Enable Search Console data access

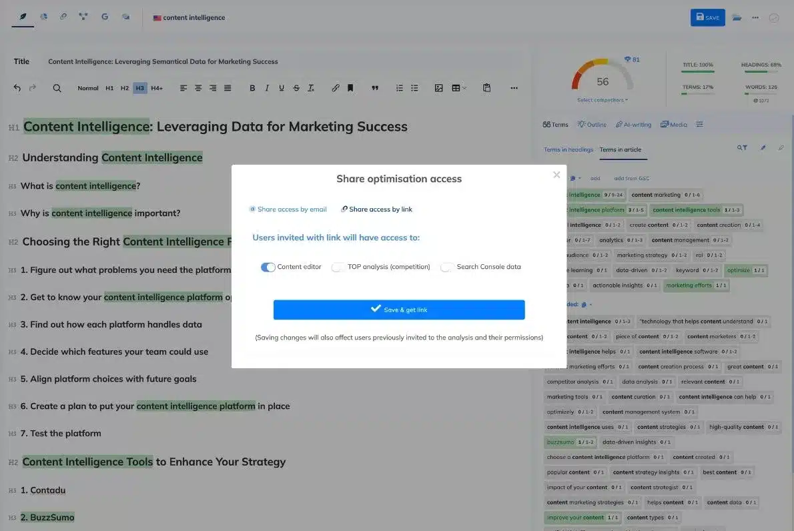click(x=447, y=267)
